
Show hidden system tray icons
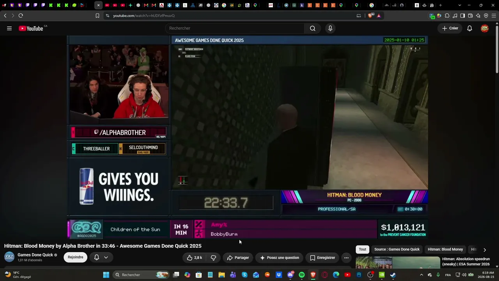click(421, 275)
